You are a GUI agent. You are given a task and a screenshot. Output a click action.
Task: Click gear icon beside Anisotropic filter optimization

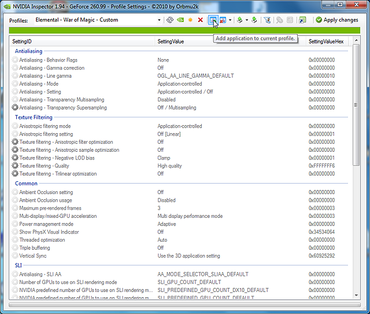(15, 142)
